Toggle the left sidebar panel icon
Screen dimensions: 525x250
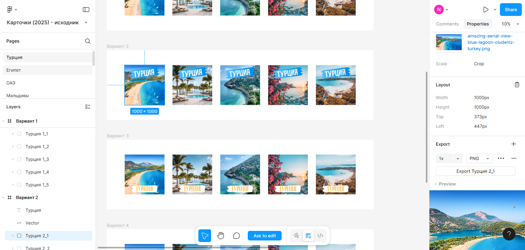[x=86, y=10]
